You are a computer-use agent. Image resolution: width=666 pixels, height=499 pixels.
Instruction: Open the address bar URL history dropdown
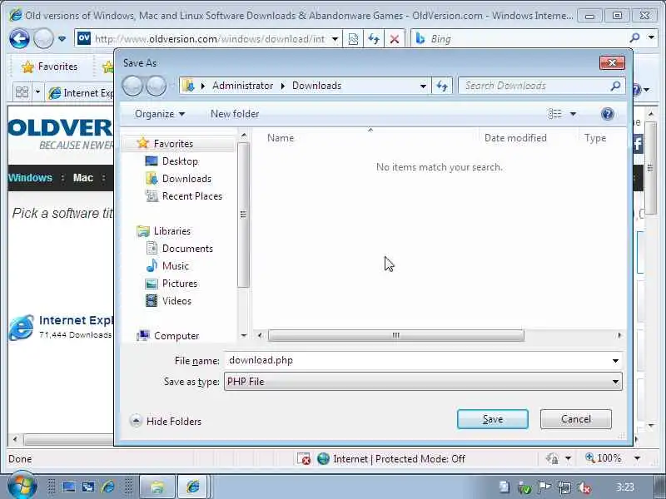(x=335, y=39)
